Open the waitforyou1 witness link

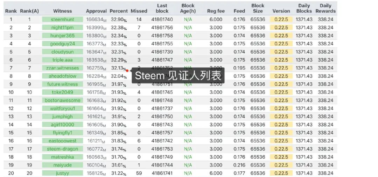(62, 109)
